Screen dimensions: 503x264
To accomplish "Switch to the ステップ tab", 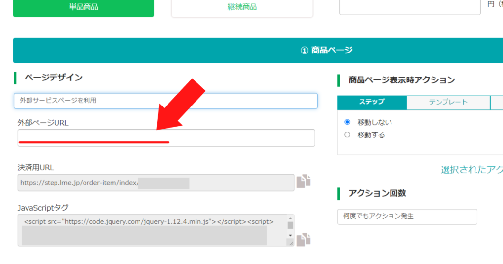I will (372, 102).
